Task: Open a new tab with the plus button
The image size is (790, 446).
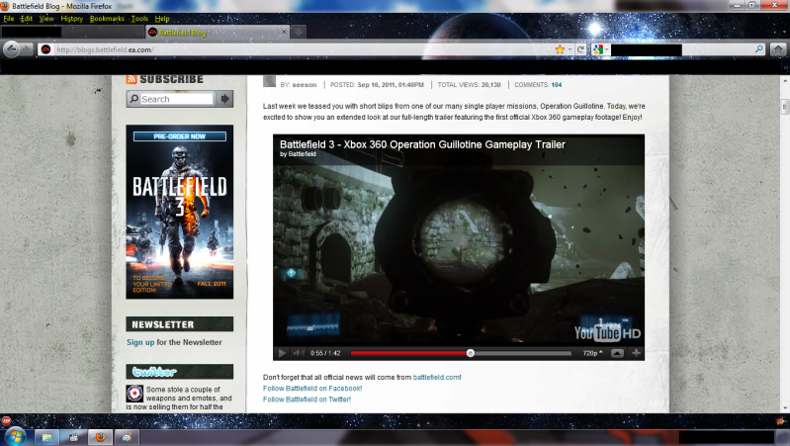Action: click(x=299, y=32)
